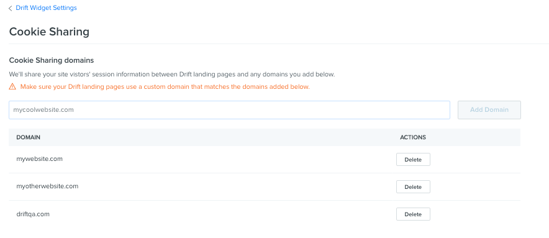Click the Add Domain button
This screenshot has width=549, height=238.
tap(489, 110)
